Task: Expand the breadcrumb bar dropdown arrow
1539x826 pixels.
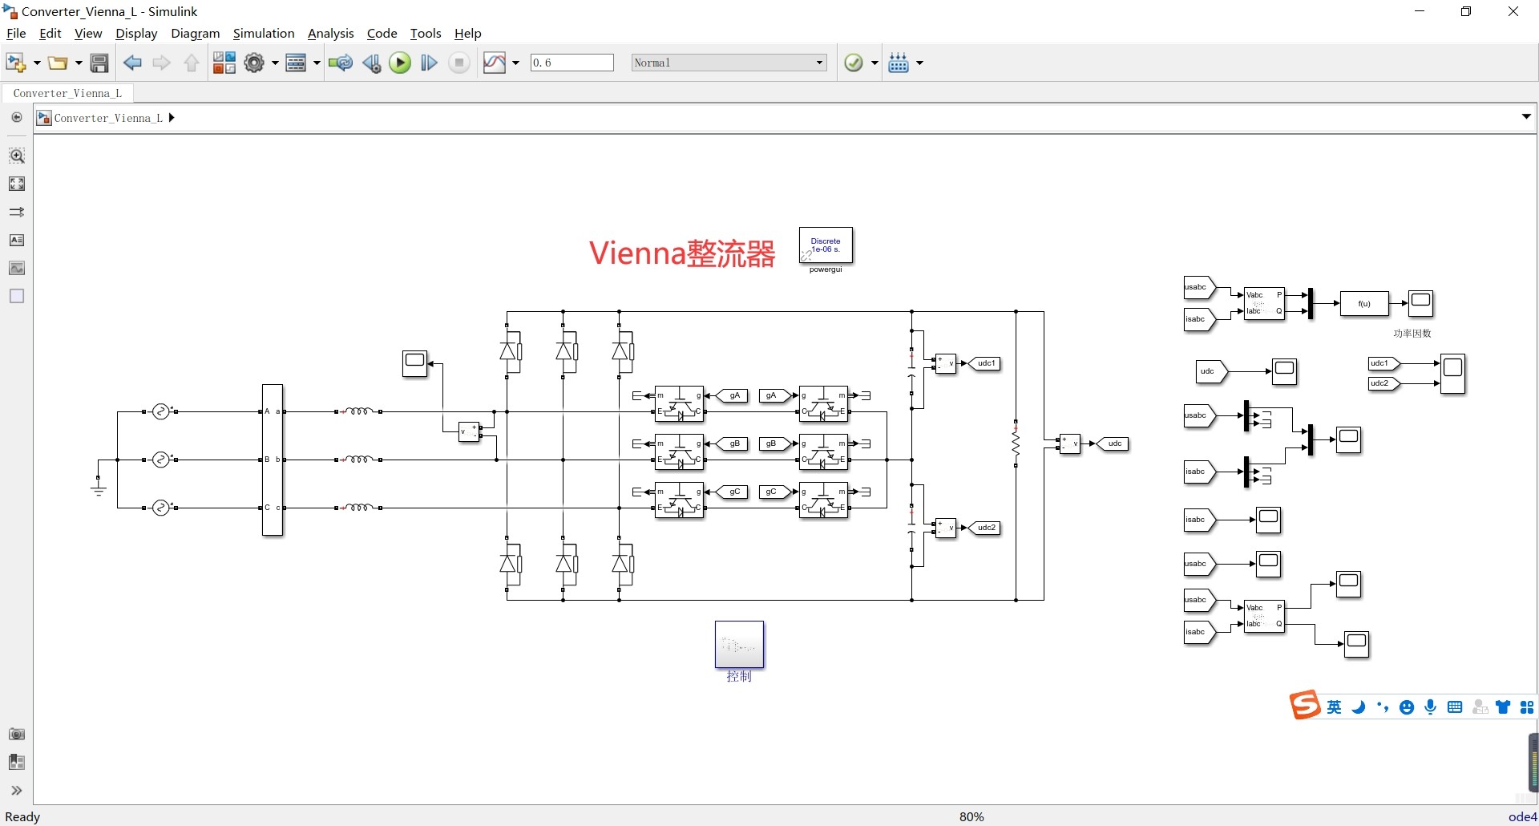Action: click(1526, 117)
